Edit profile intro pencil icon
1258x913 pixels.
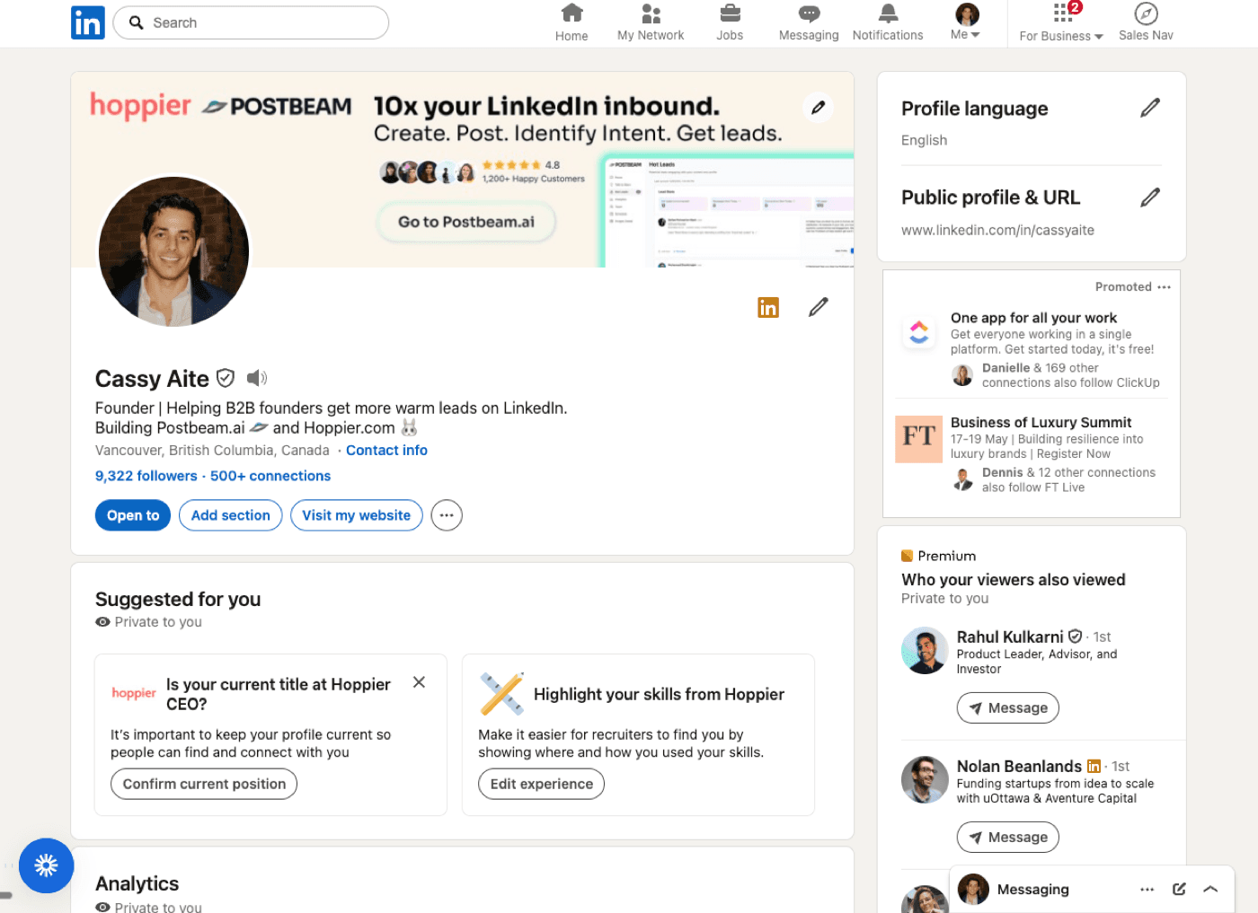tap(818, 307)
